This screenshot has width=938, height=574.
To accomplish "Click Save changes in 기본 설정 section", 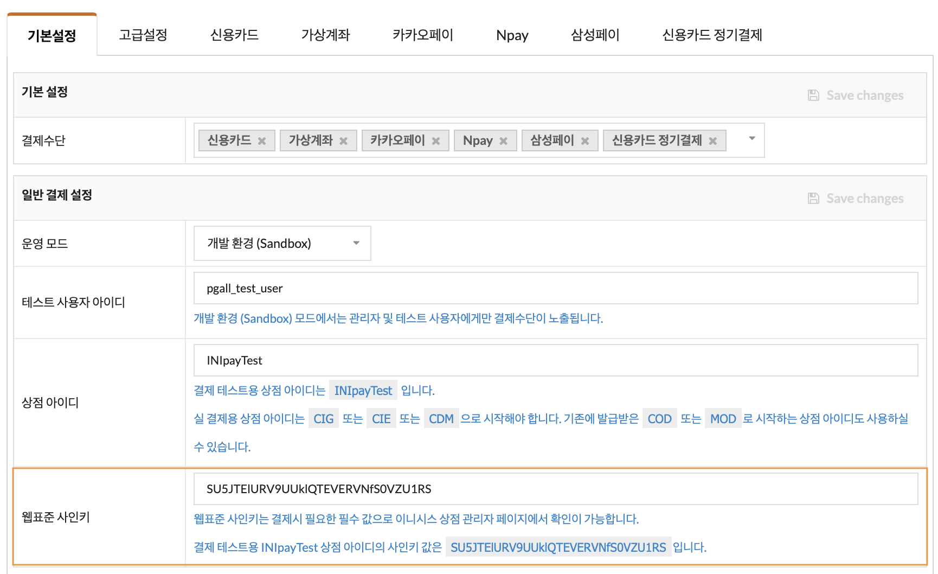I will tap(857, 95).
